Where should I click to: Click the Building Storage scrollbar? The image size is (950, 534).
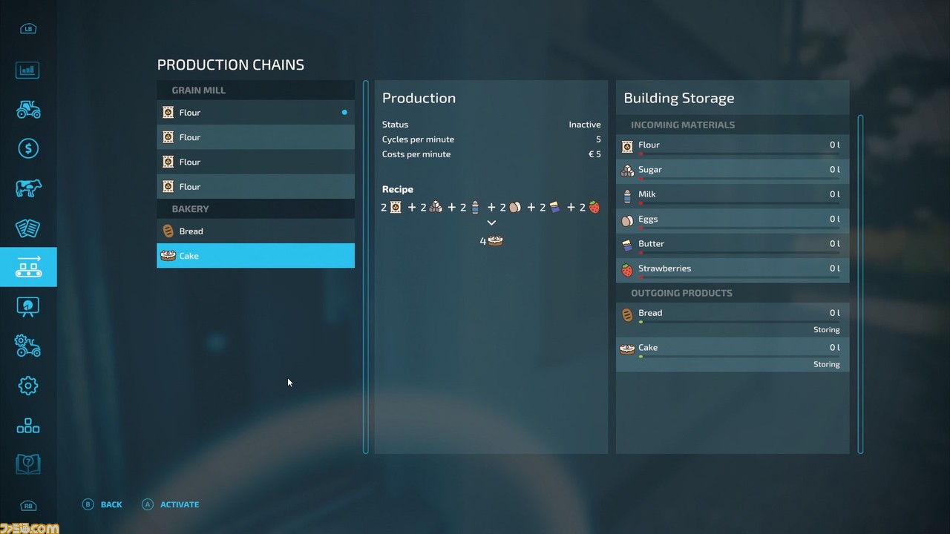(x=861, y=283)
